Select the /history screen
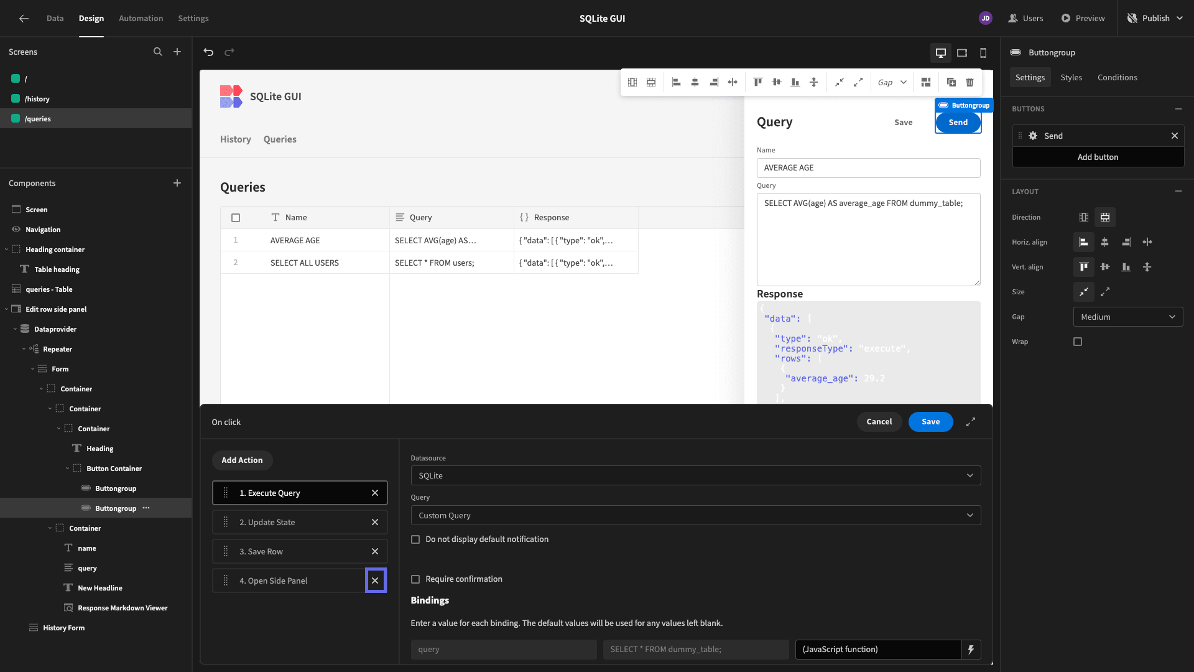This screenshot has height=672, width=1194. pyautogui.click(x=96, y=98)
